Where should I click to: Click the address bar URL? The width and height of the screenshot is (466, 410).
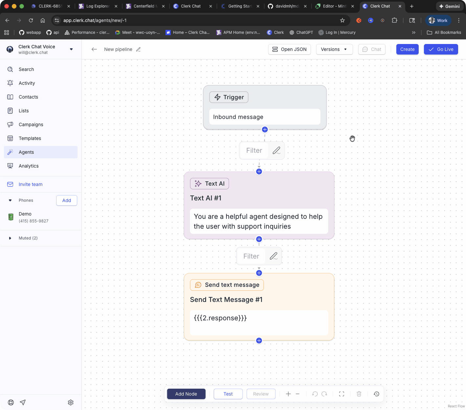point(95,20)
